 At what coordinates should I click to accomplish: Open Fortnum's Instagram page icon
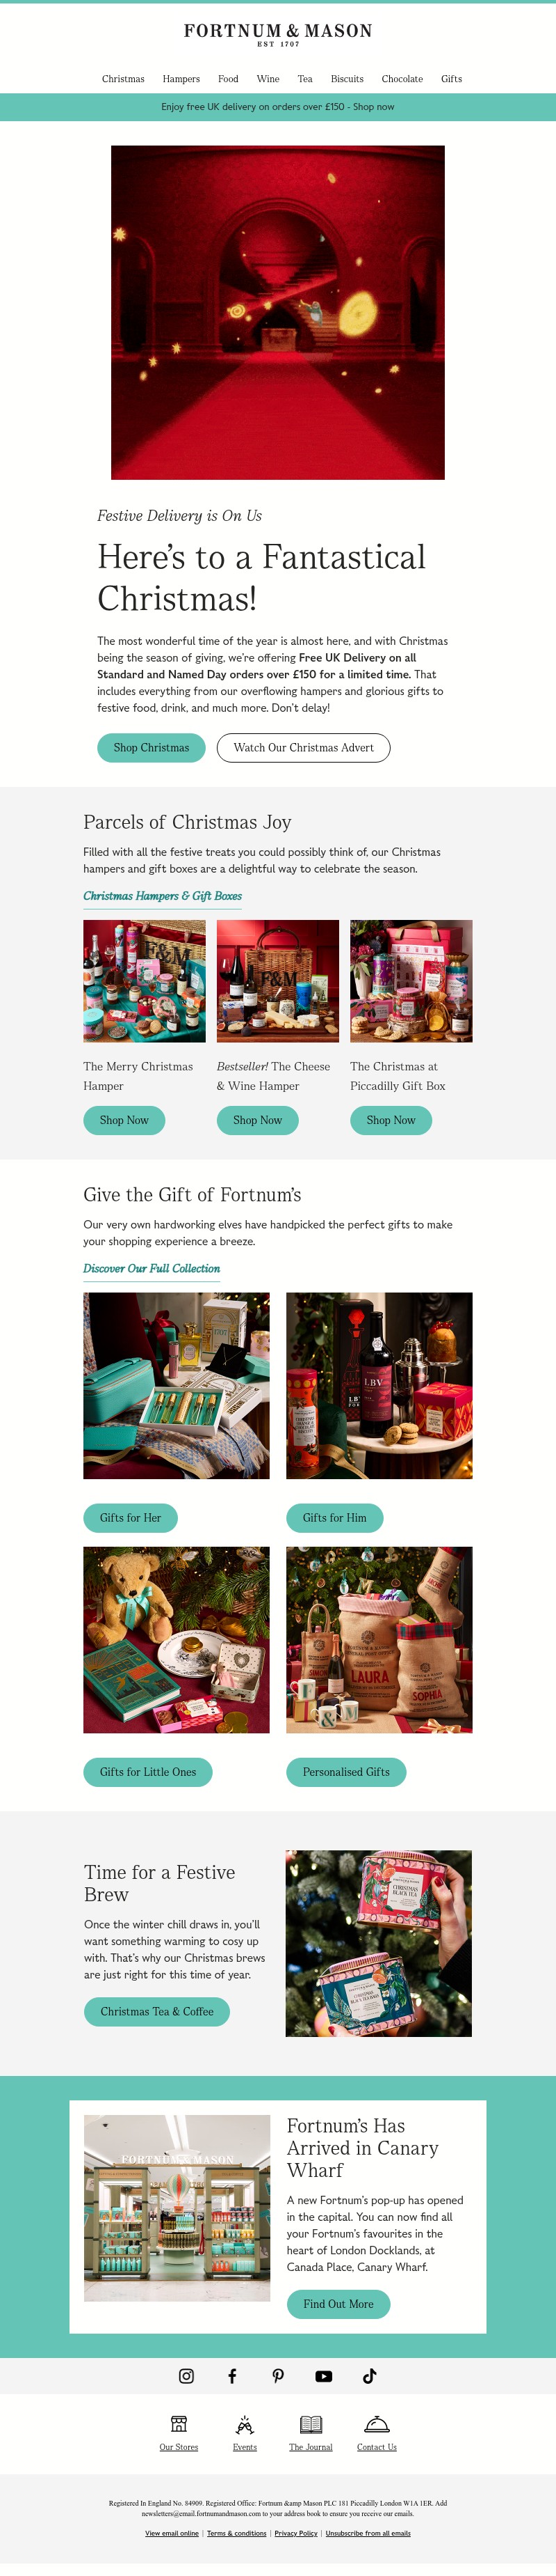point(186,2376)
